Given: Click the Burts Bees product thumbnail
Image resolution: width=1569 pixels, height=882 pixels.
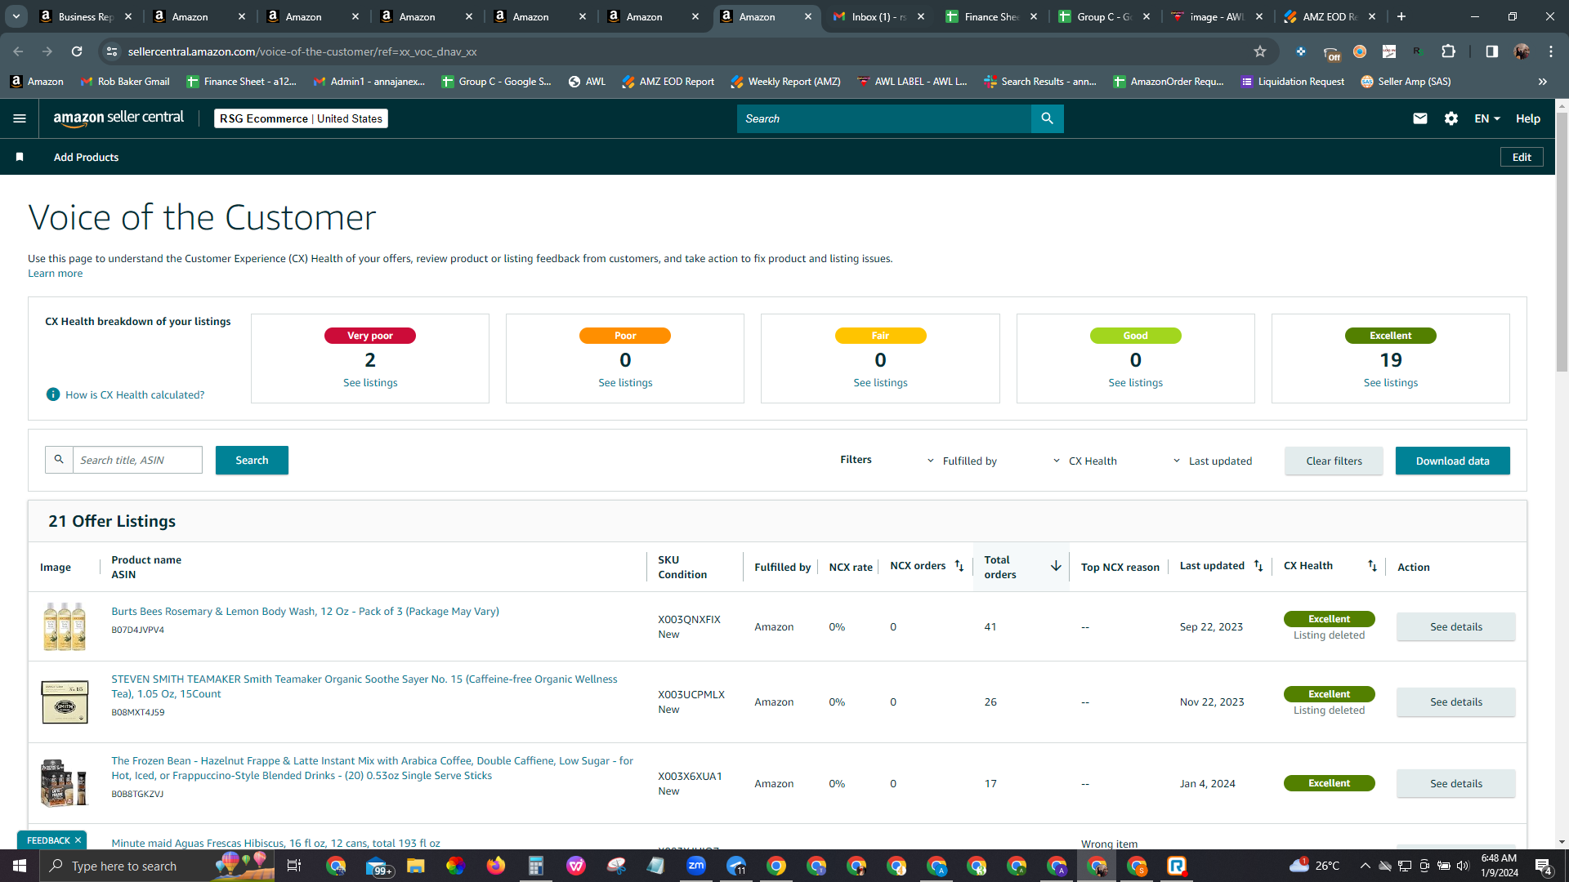Looking at the screenshot, I should click(65, 626).
